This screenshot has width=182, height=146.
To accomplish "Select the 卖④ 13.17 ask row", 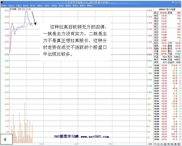I will point(167,18).
